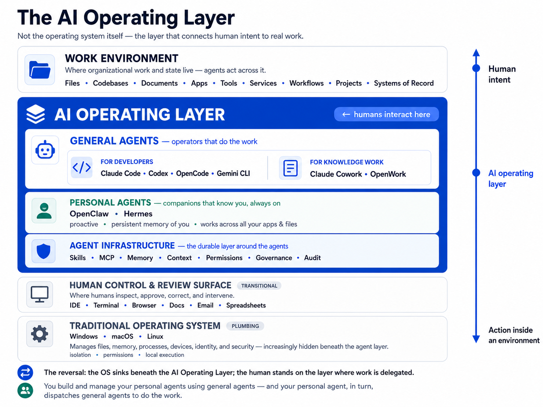Image resolution: width=543 pixels, height=407 pixels.
Task: Click Memory in Agent Infrastructure
Action: (140, 258)
